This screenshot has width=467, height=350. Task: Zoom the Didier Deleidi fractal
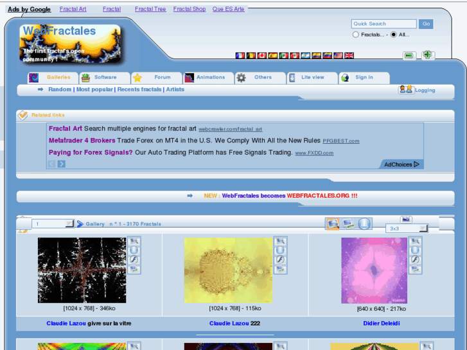pyautogui.click(x=415, y=241)
